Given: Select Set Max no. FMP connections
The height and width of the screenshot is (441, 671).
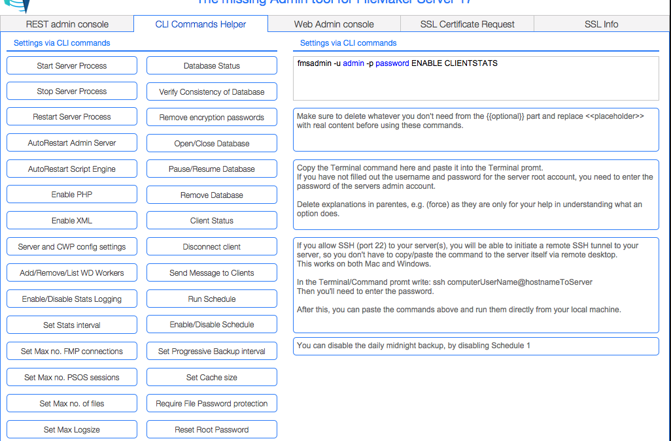Looking at the screenshot, I should [x=72, y=351].
